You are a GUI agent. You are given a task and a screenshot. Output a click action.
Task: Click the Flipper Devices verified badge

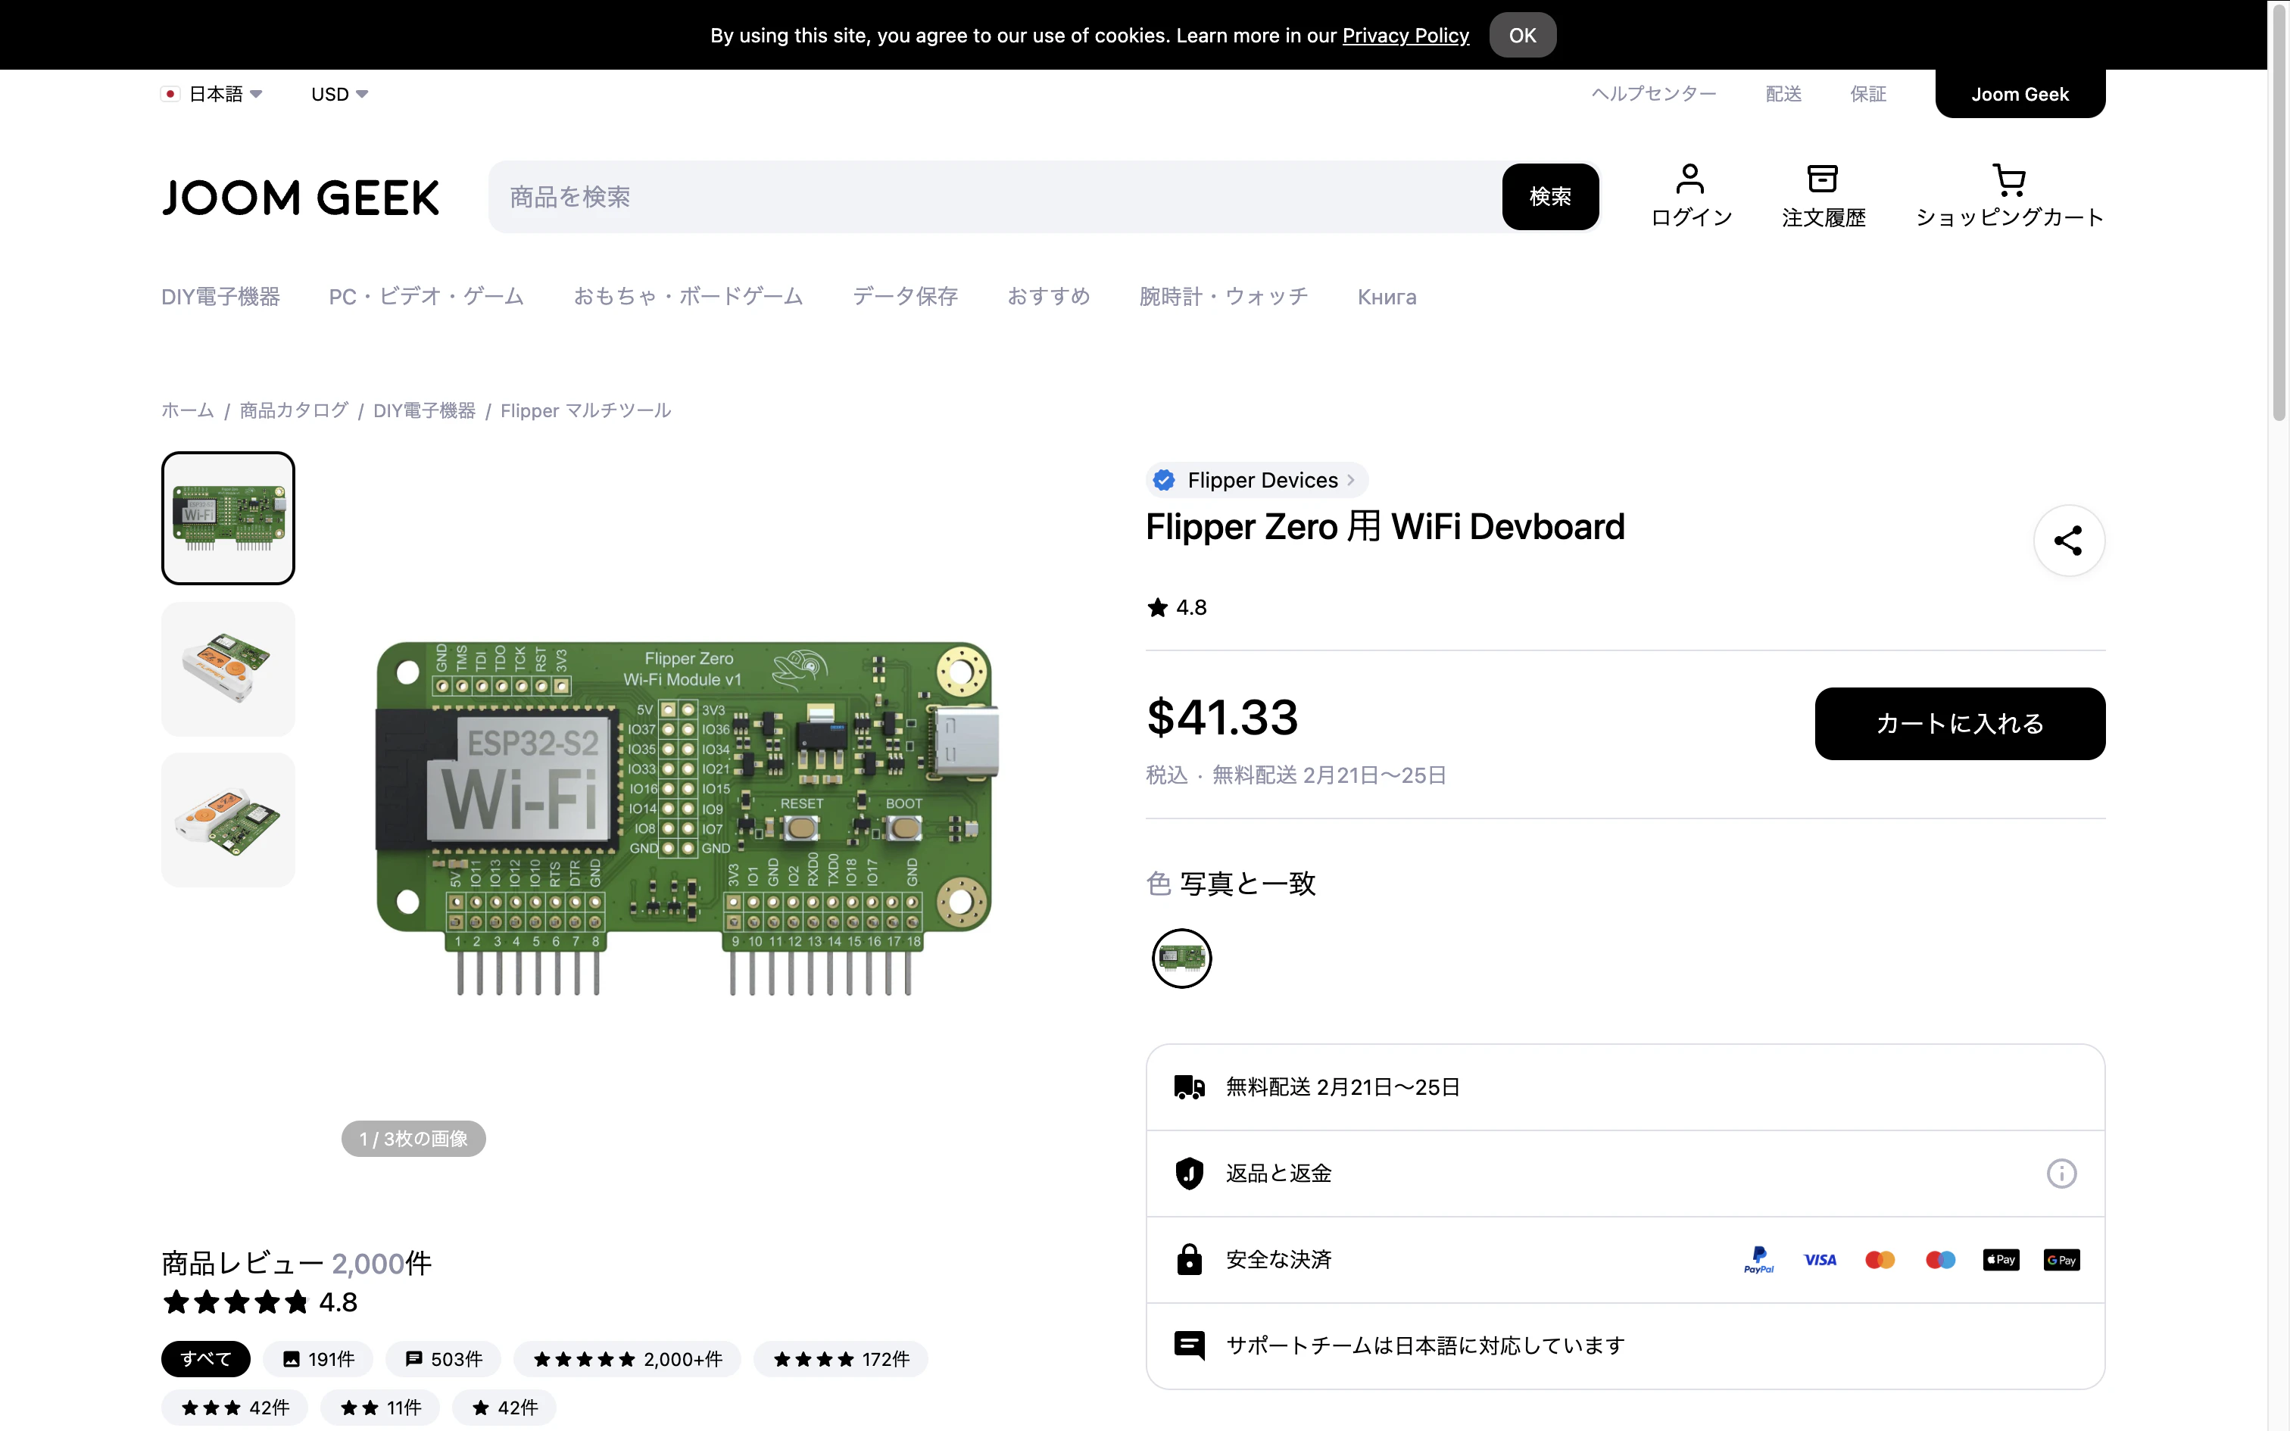1164,480
